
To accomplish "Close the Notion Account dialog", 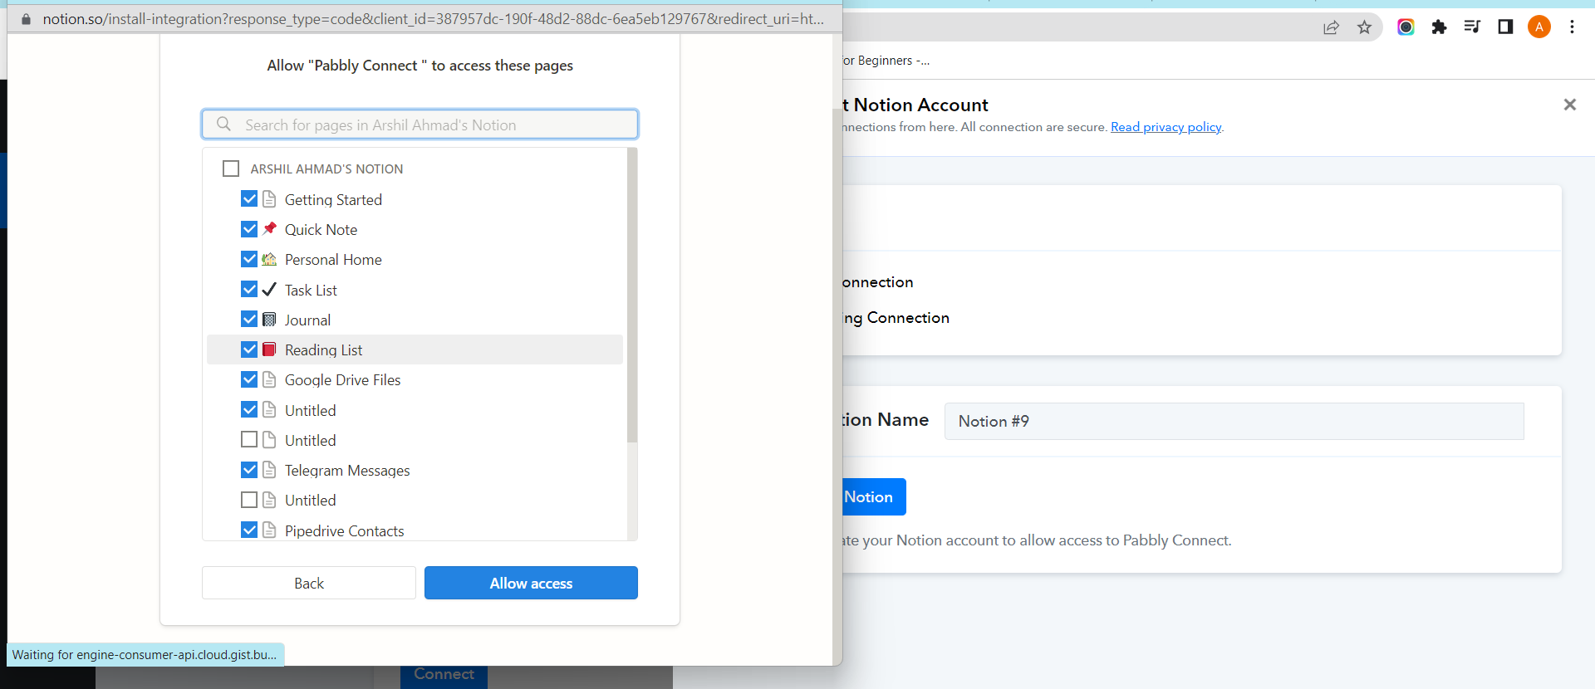I will pos(1569,105).
